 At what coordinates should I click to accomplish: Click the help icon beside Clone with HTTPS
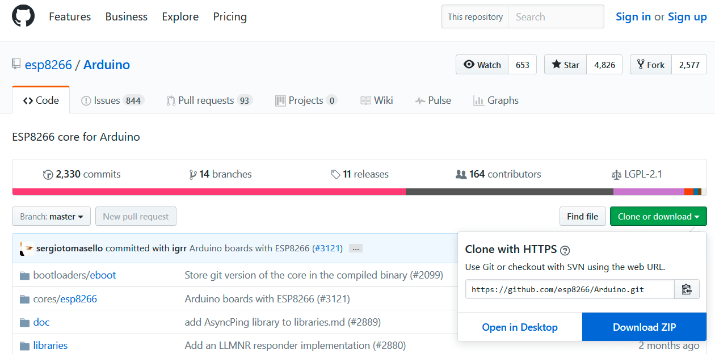[565, 250]
